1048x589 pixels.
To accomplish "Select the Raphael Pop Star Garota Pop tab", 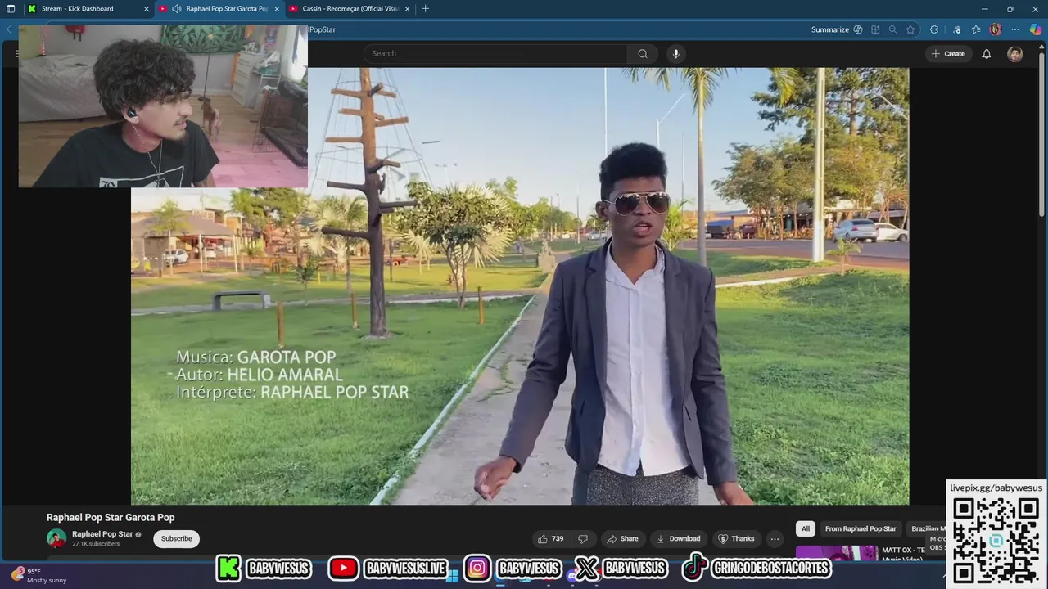I will (x=221, y=8).
